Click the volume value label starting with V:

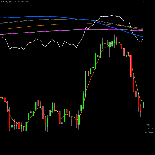[x=149, y=129]
